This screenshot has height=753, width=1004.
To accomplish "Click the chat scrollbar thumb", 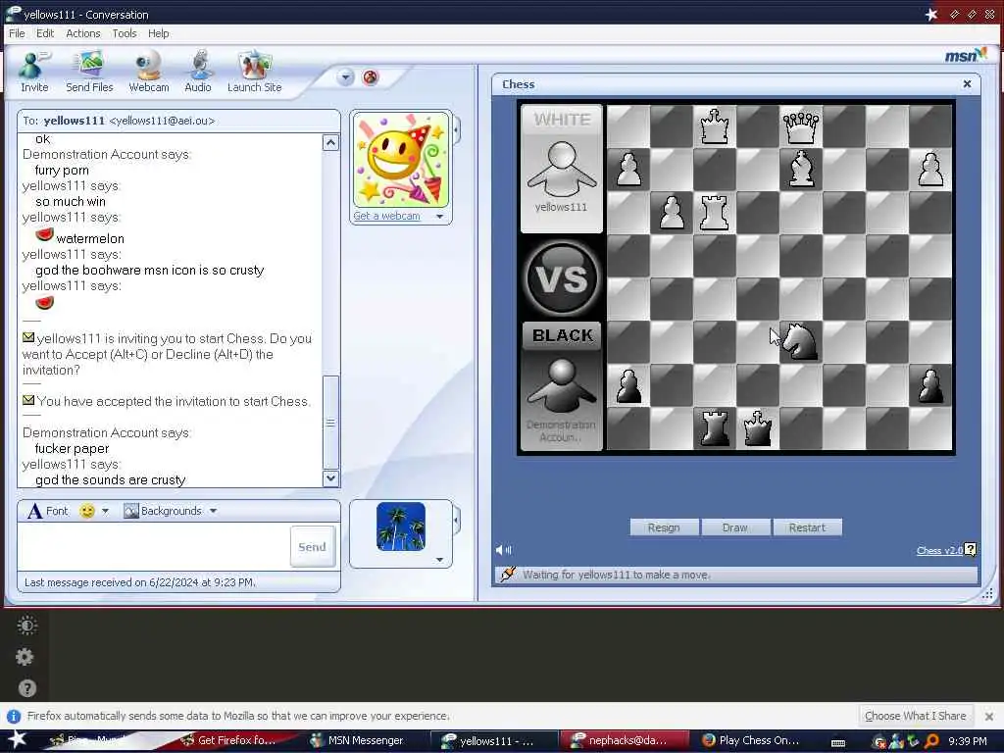I will tap(330, 422).
